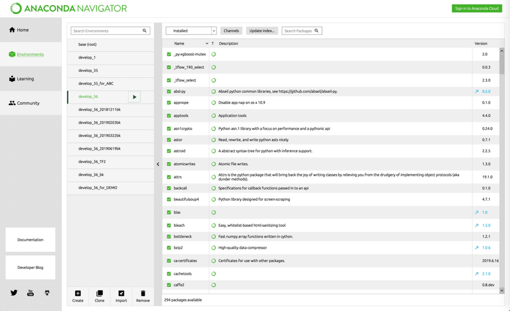
Task: Click the Update index button
Action: 262,31
